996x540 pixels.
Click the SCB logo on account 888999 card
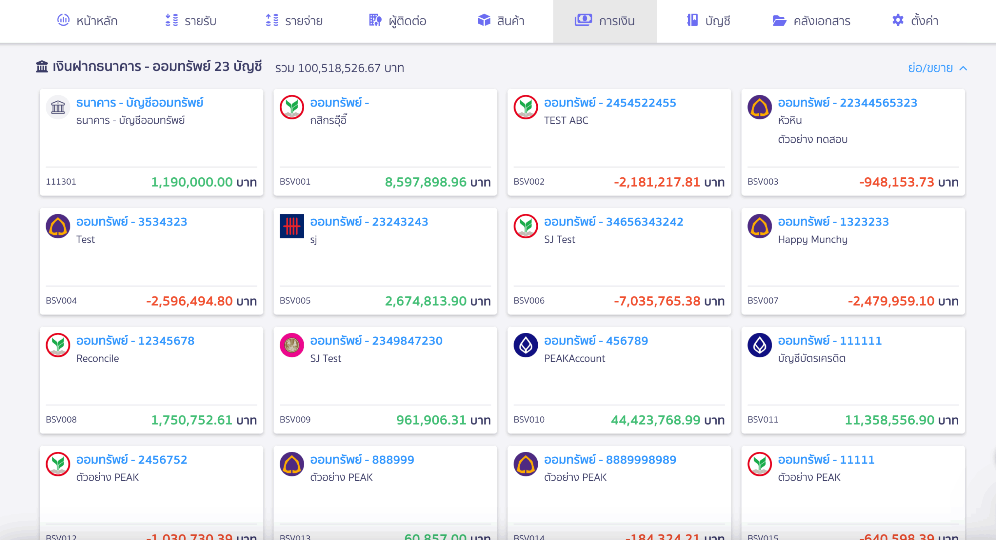292,464
